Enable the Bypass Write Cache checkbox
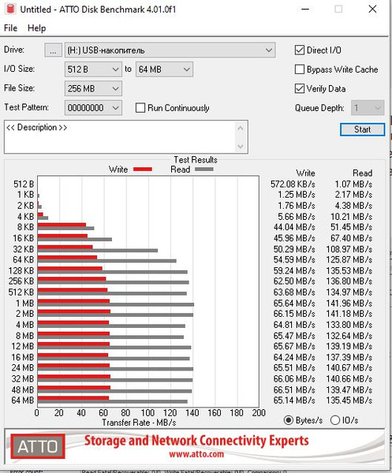This screenshot has height=473, width=392. (300, 69)
